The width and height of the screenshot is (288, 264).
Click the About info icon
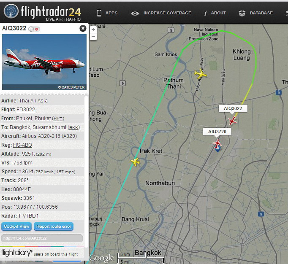pyautogui.click(x=206, y=13)
